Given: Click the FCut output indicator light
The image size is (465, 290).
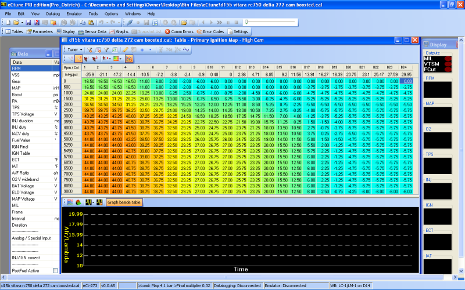Looking at the screenshot, I should 448,70.
